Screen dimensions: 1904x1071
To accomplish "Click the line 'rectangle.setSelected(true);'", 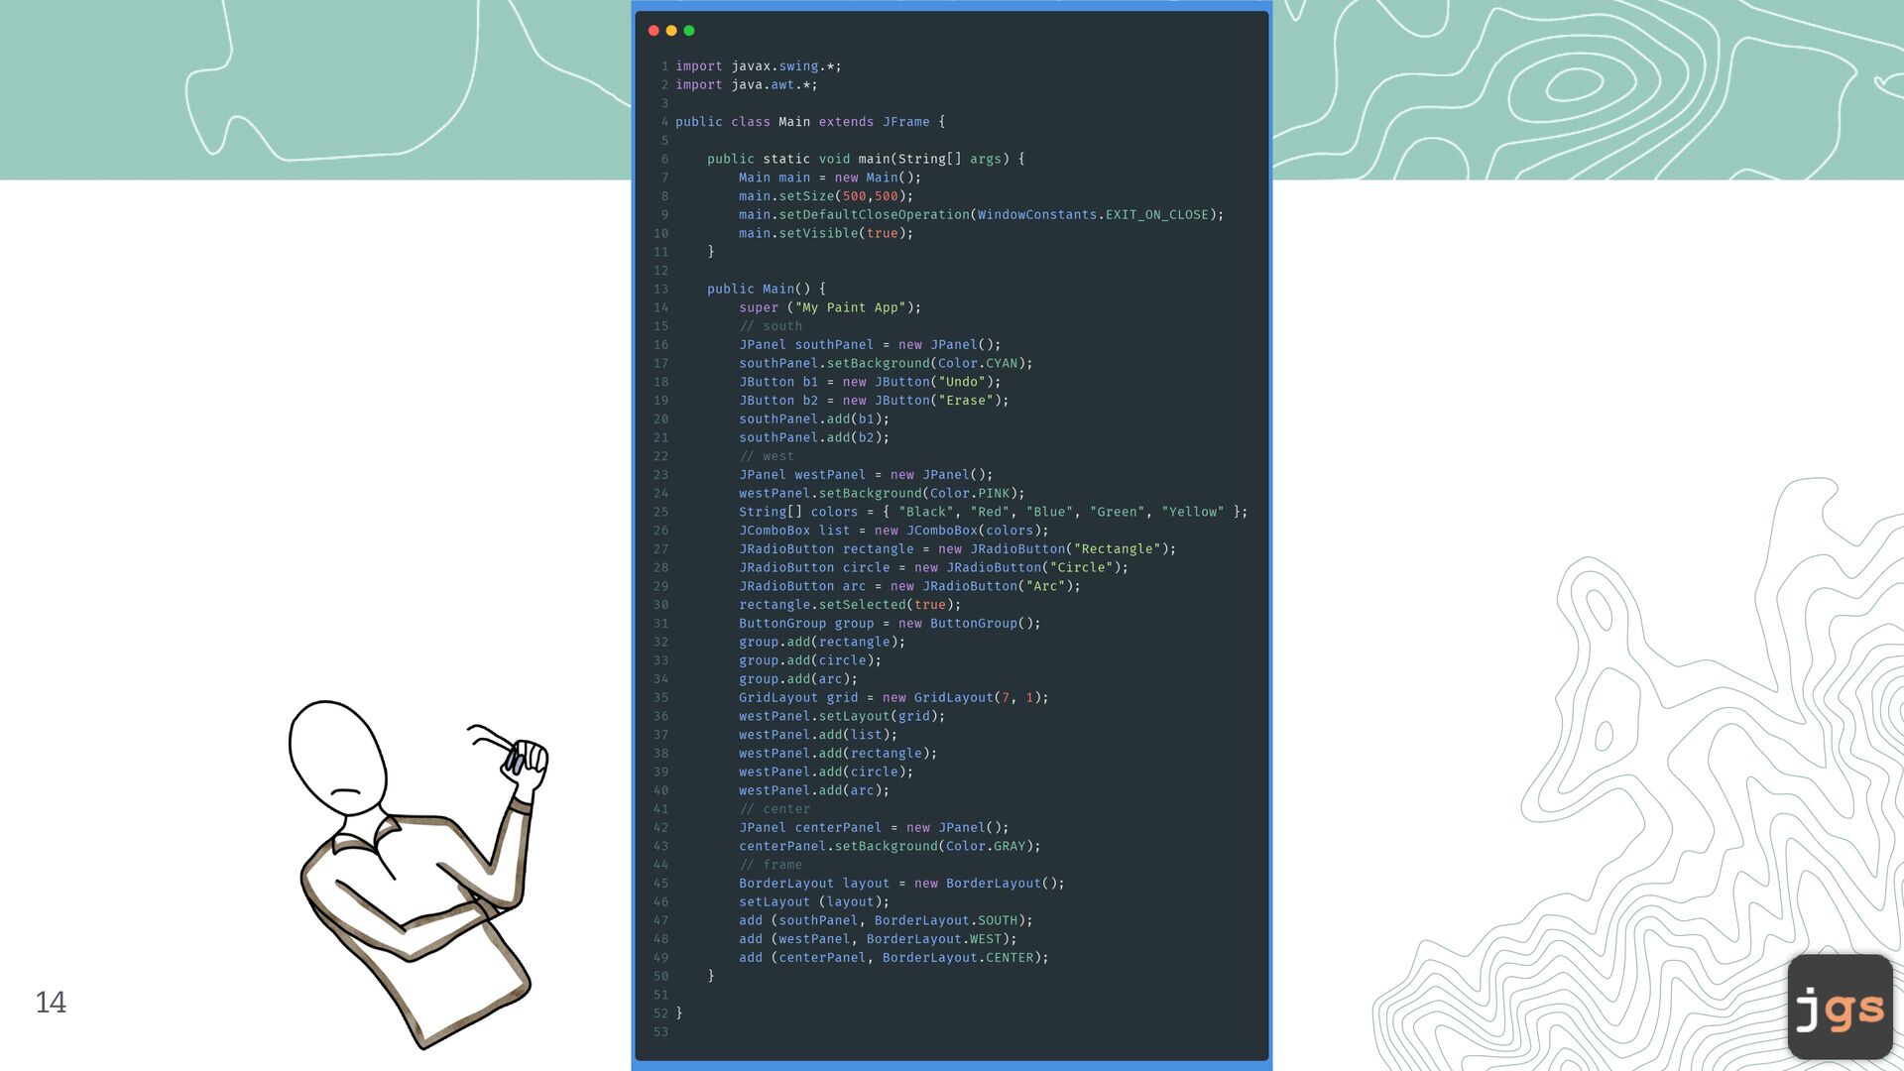I will click(850, 605).
